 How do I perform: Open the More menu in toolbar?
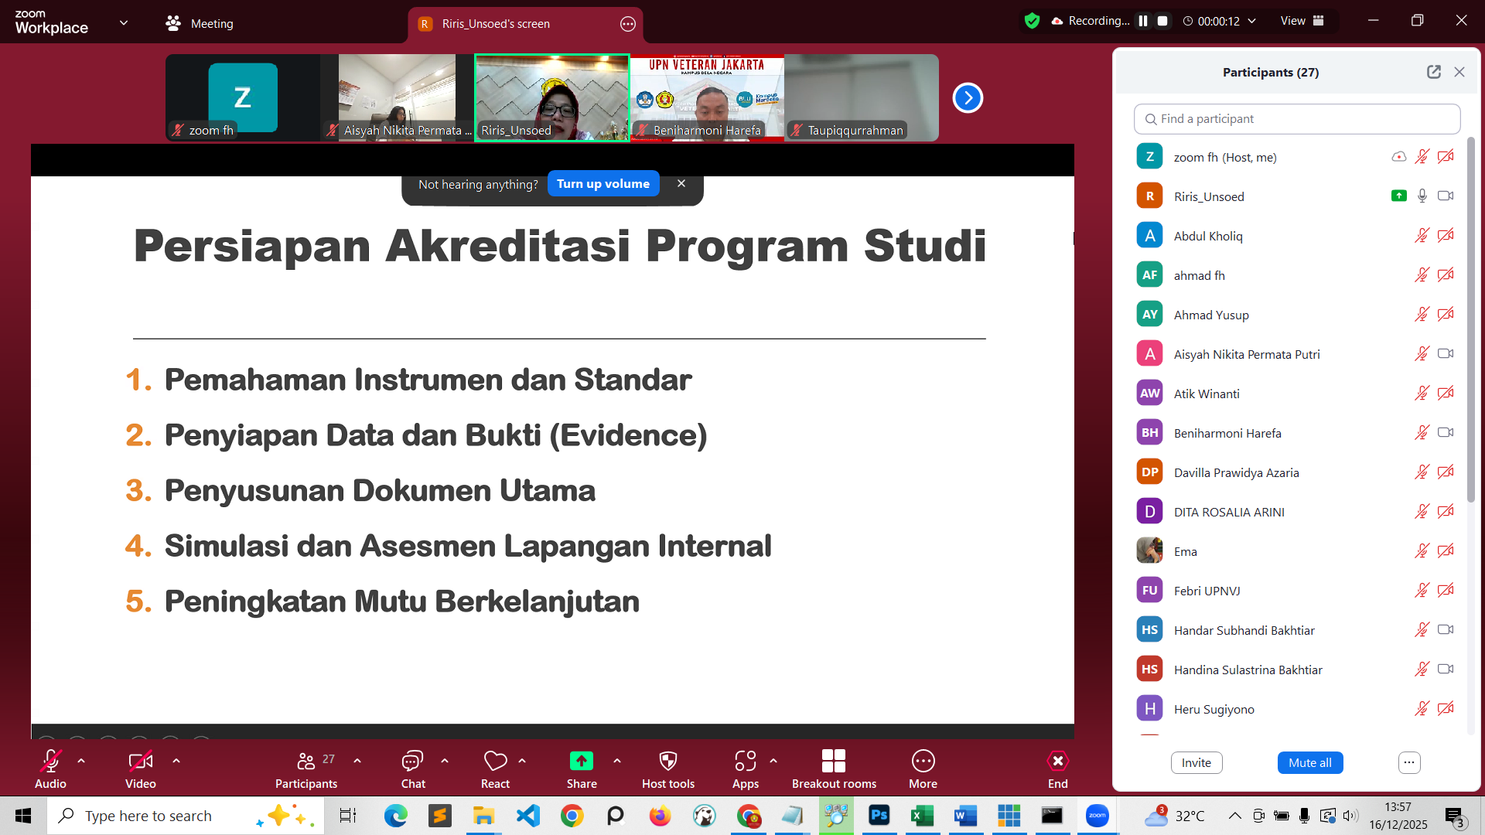click(923, 761)
